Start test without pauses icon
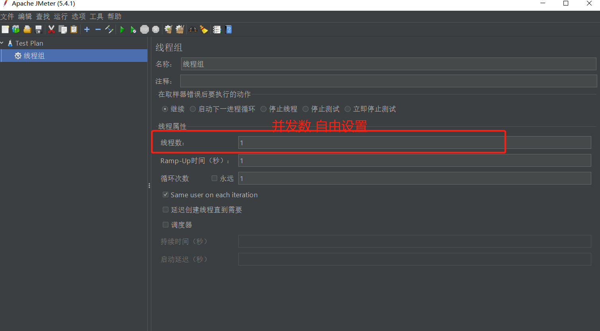The height and width of the screenshot is (331, 600). (133, 29)
